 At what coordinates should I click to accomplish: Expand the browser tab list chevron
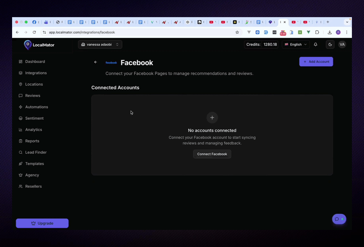pyautogui.click(x=347, y=22)
